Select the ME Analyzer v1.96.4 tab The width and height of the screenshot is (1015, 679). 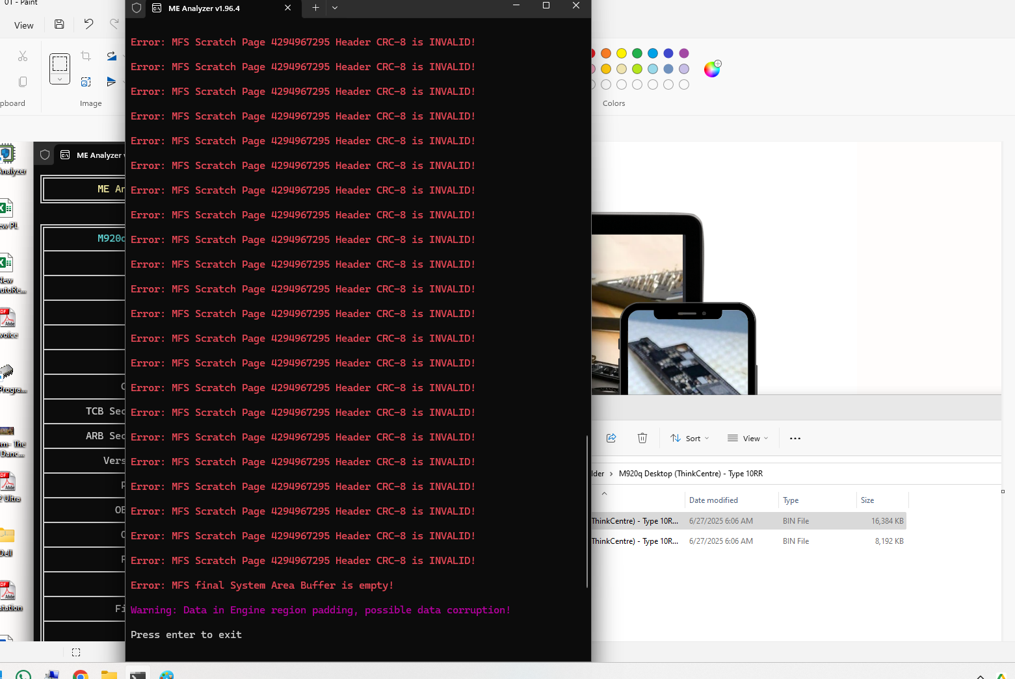coord(204,8)
